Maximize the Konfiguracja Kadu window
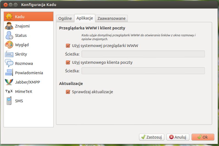219x146 pixels. click(x=16, y=5)
